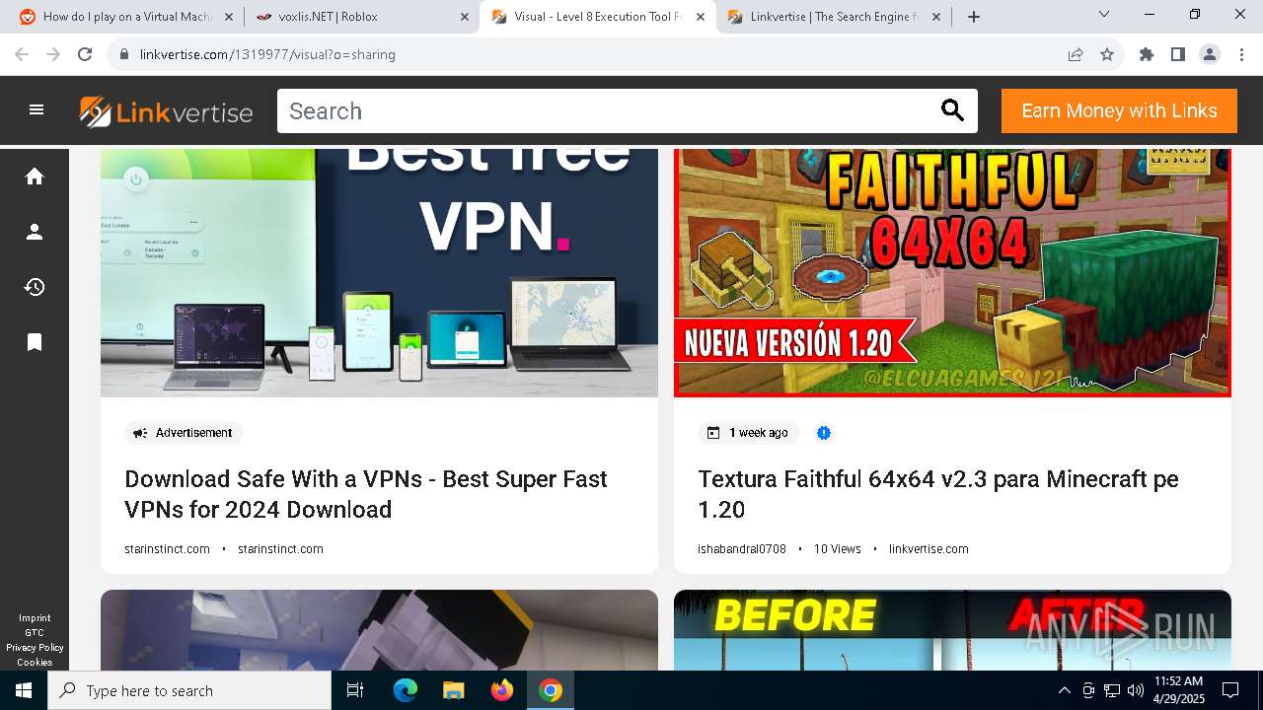The width and height of the screenshot is (1263, 710).
Task: Open Textura Faithful 64x64 article title
Action: [x=938, y=494]
